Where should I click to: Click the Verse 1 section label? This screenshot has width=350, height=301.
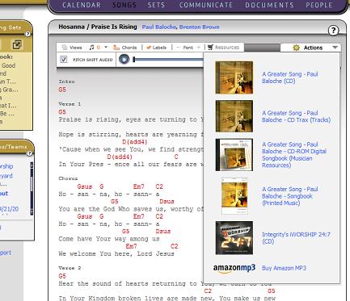click(70, 104)
